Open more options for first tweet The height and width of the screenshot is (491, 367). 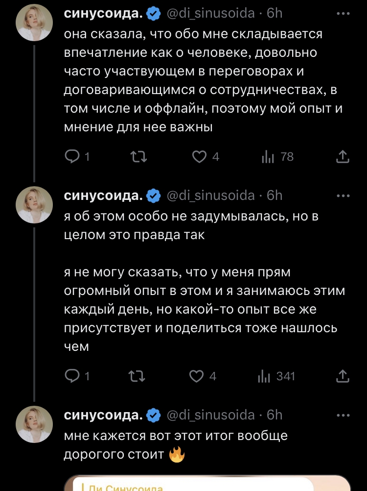[x=344, y=14]
